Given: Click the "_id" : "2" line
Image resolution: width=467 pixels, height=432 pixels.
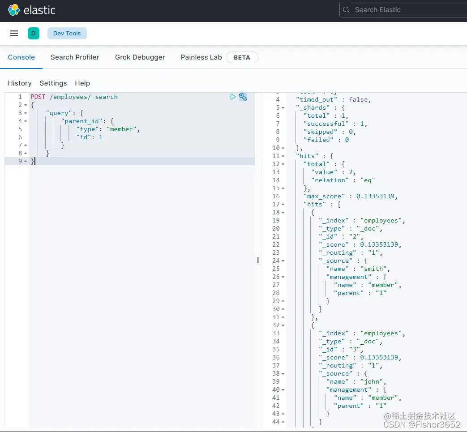Looking at the screenshot, I should click(x=341, y=237).
